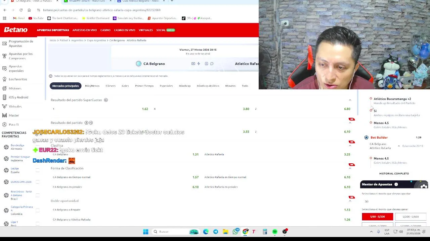The image size is (430, 241).
Task: Open Los favoritos star icon
Action: coord(4,79)
